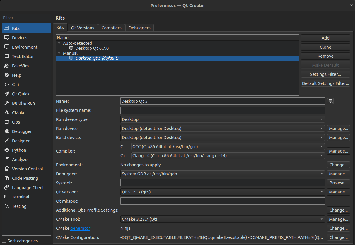The height and width of the screenshot is (245, 355).
Task: Click Manage... next to Qt version
Action: coord(338,192)
